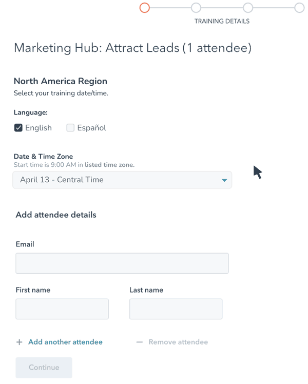Click the first orange progress step circle
The height and width of the screenshot is (384, 308).
click(145, 8)
